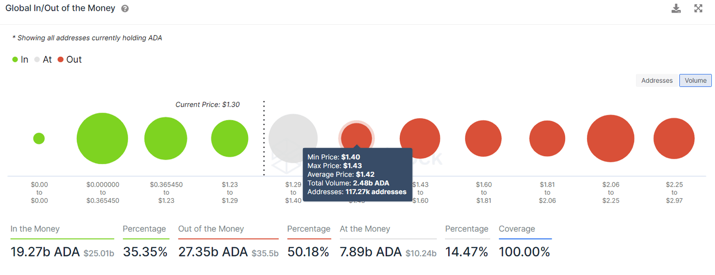The width and height of the screenshot is (715, 275).
Task: Switch to the Addresses view
Action: pos(657,80)
